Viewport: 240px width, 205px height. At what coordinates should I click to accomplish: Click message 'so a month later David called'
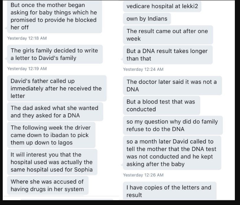tap(172, 153)
